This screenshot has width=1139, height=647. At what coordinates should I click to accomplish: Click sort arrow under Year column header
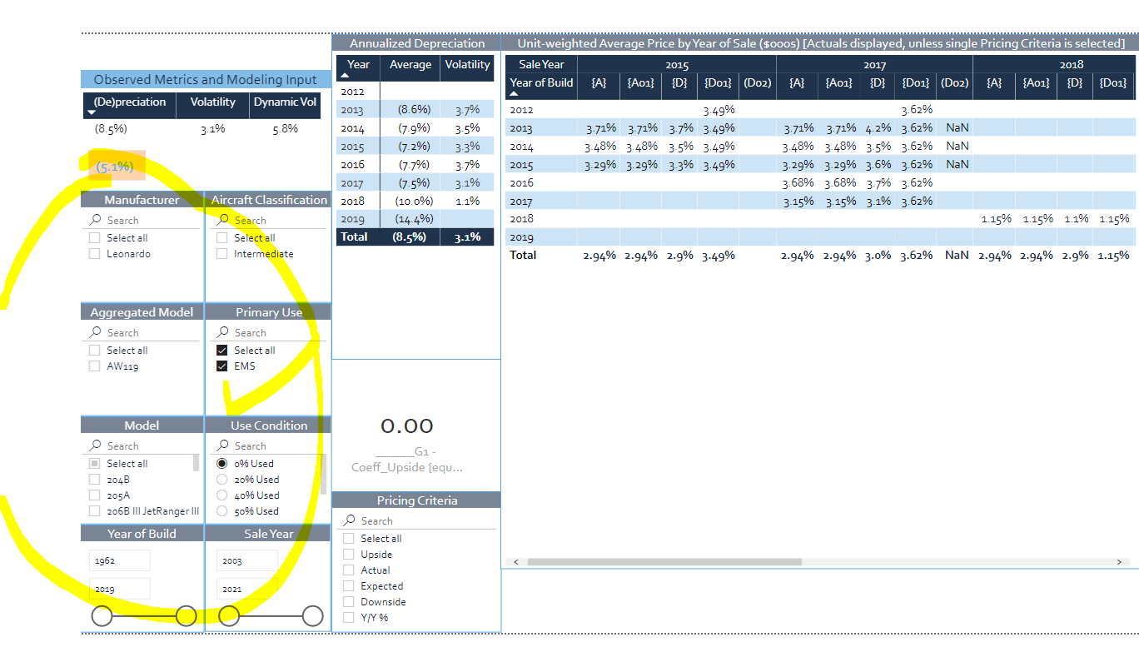[x=345, y=75]
